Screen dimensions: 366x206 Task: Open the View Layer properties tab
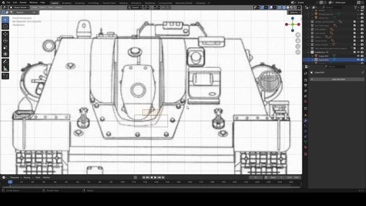point(305,91)
